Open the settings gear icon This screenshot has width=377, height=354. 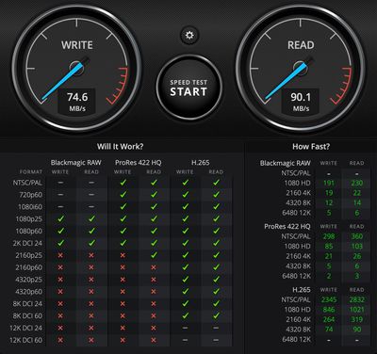coord(189,35)
